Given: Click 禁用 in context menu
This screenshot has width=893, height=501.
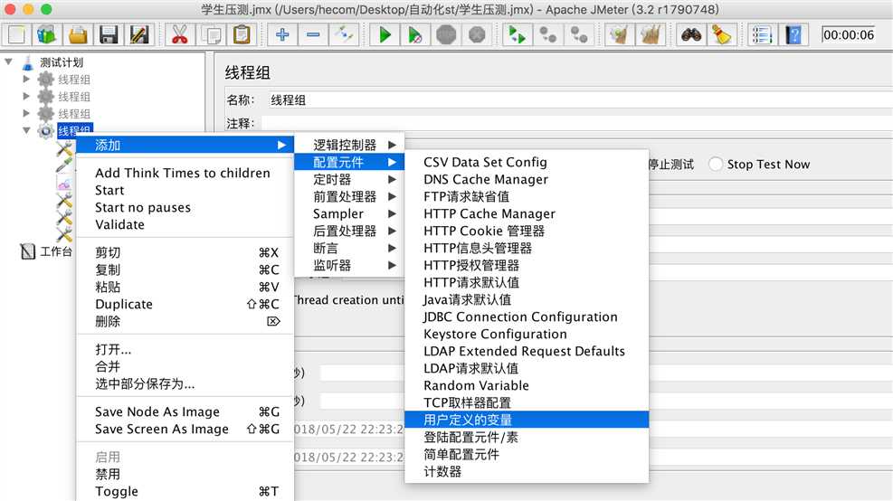Looking at the screenshot, I should 185,474.
